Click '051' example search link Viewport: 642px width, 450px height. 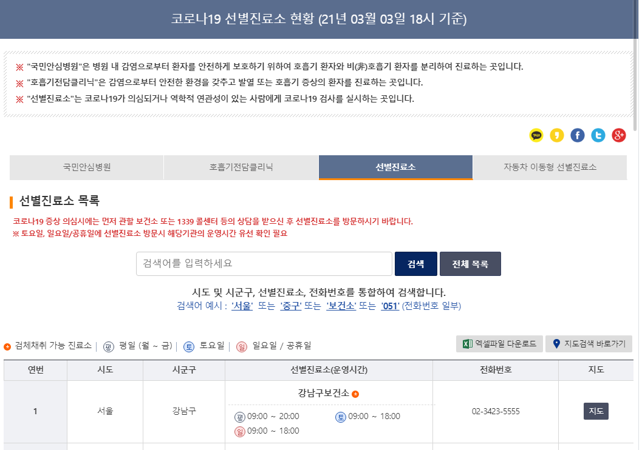coord(390,306)
